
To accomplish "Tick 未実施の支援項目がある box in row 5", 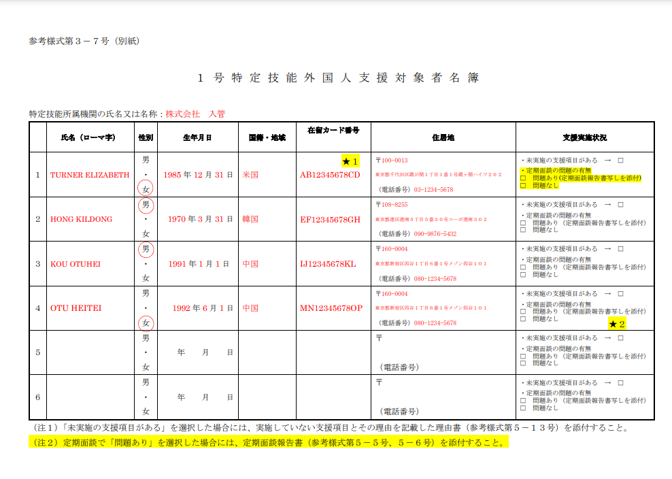I will pyautogui.click(x=620, y=339).
